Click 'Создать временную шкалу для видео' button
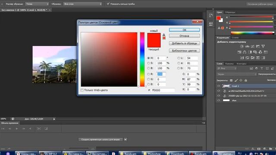The image size is (276, 155). click(x=100, y=139)
